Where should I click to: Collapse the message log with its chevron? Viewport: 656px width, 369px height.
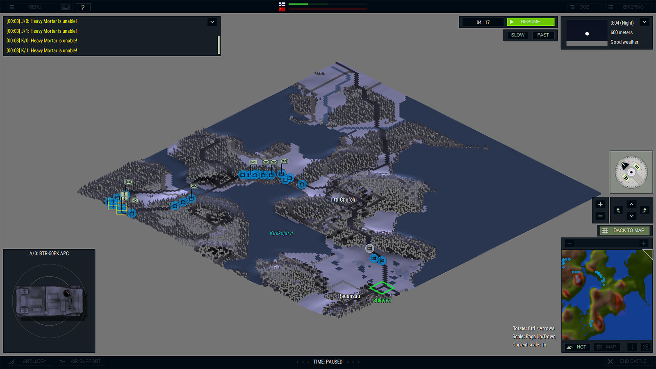point(212,22)
